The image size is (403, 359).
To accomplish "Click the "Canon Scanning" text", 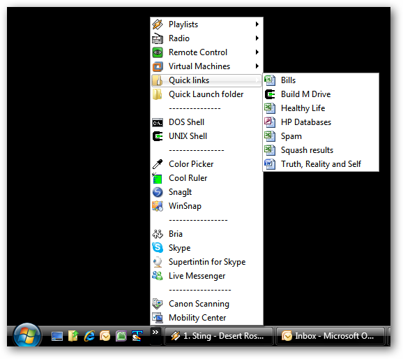I will tap(199, 304).
